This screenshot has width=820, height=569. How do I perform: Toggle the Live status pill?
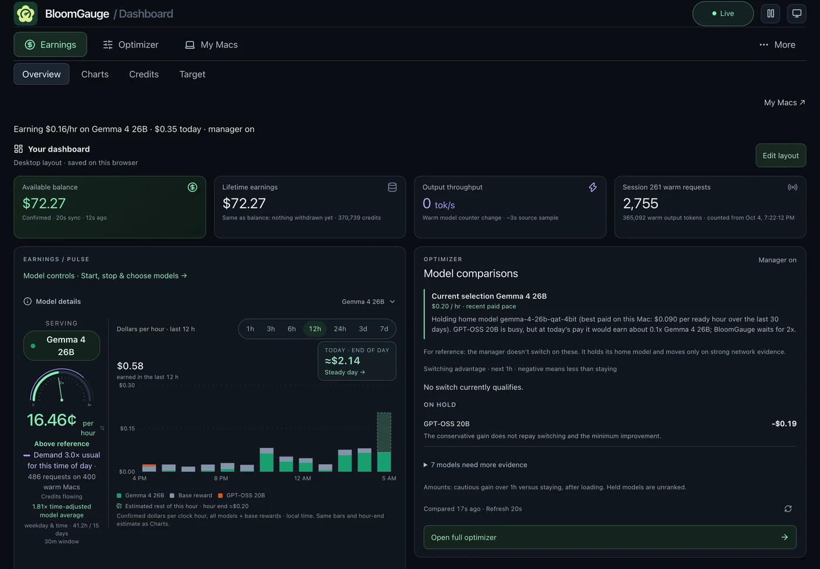[723, 13]
